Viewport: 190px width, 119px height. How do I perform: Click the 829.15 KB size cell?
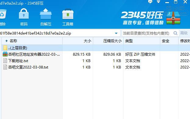click(x=82, y=54)
